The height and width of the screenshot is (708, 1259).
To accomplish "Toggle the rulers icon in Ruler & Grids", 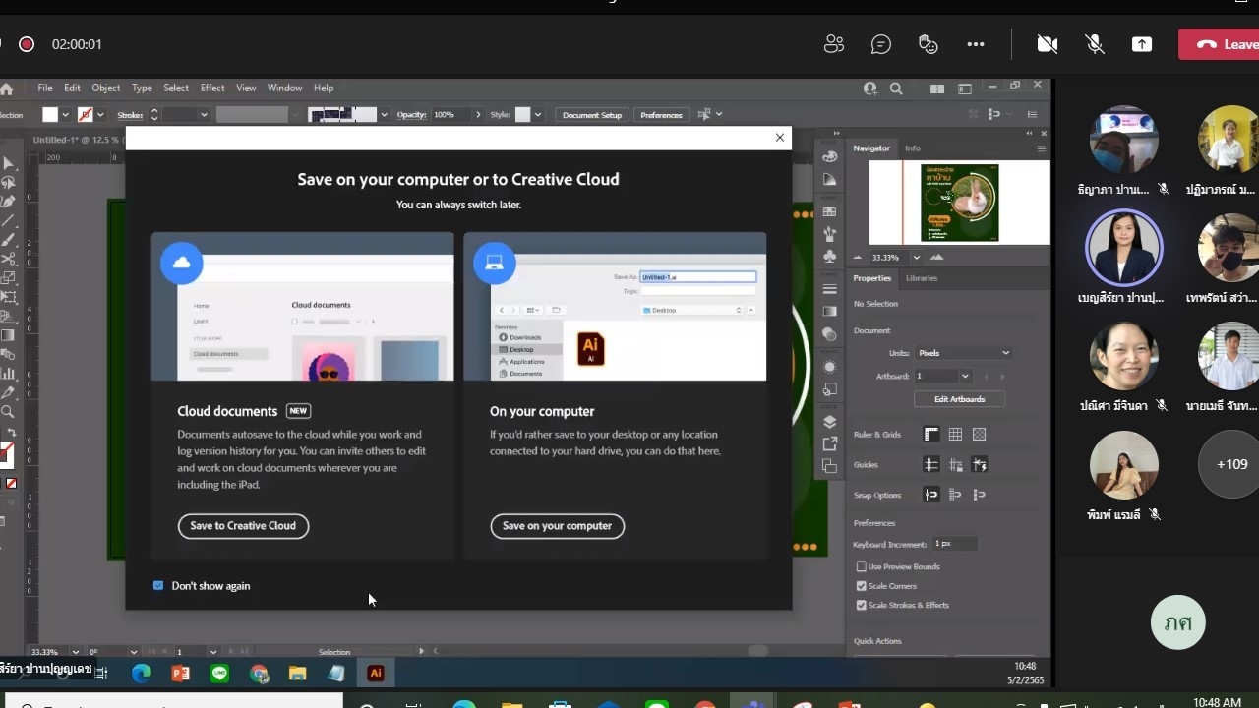I will click(931, 435).
